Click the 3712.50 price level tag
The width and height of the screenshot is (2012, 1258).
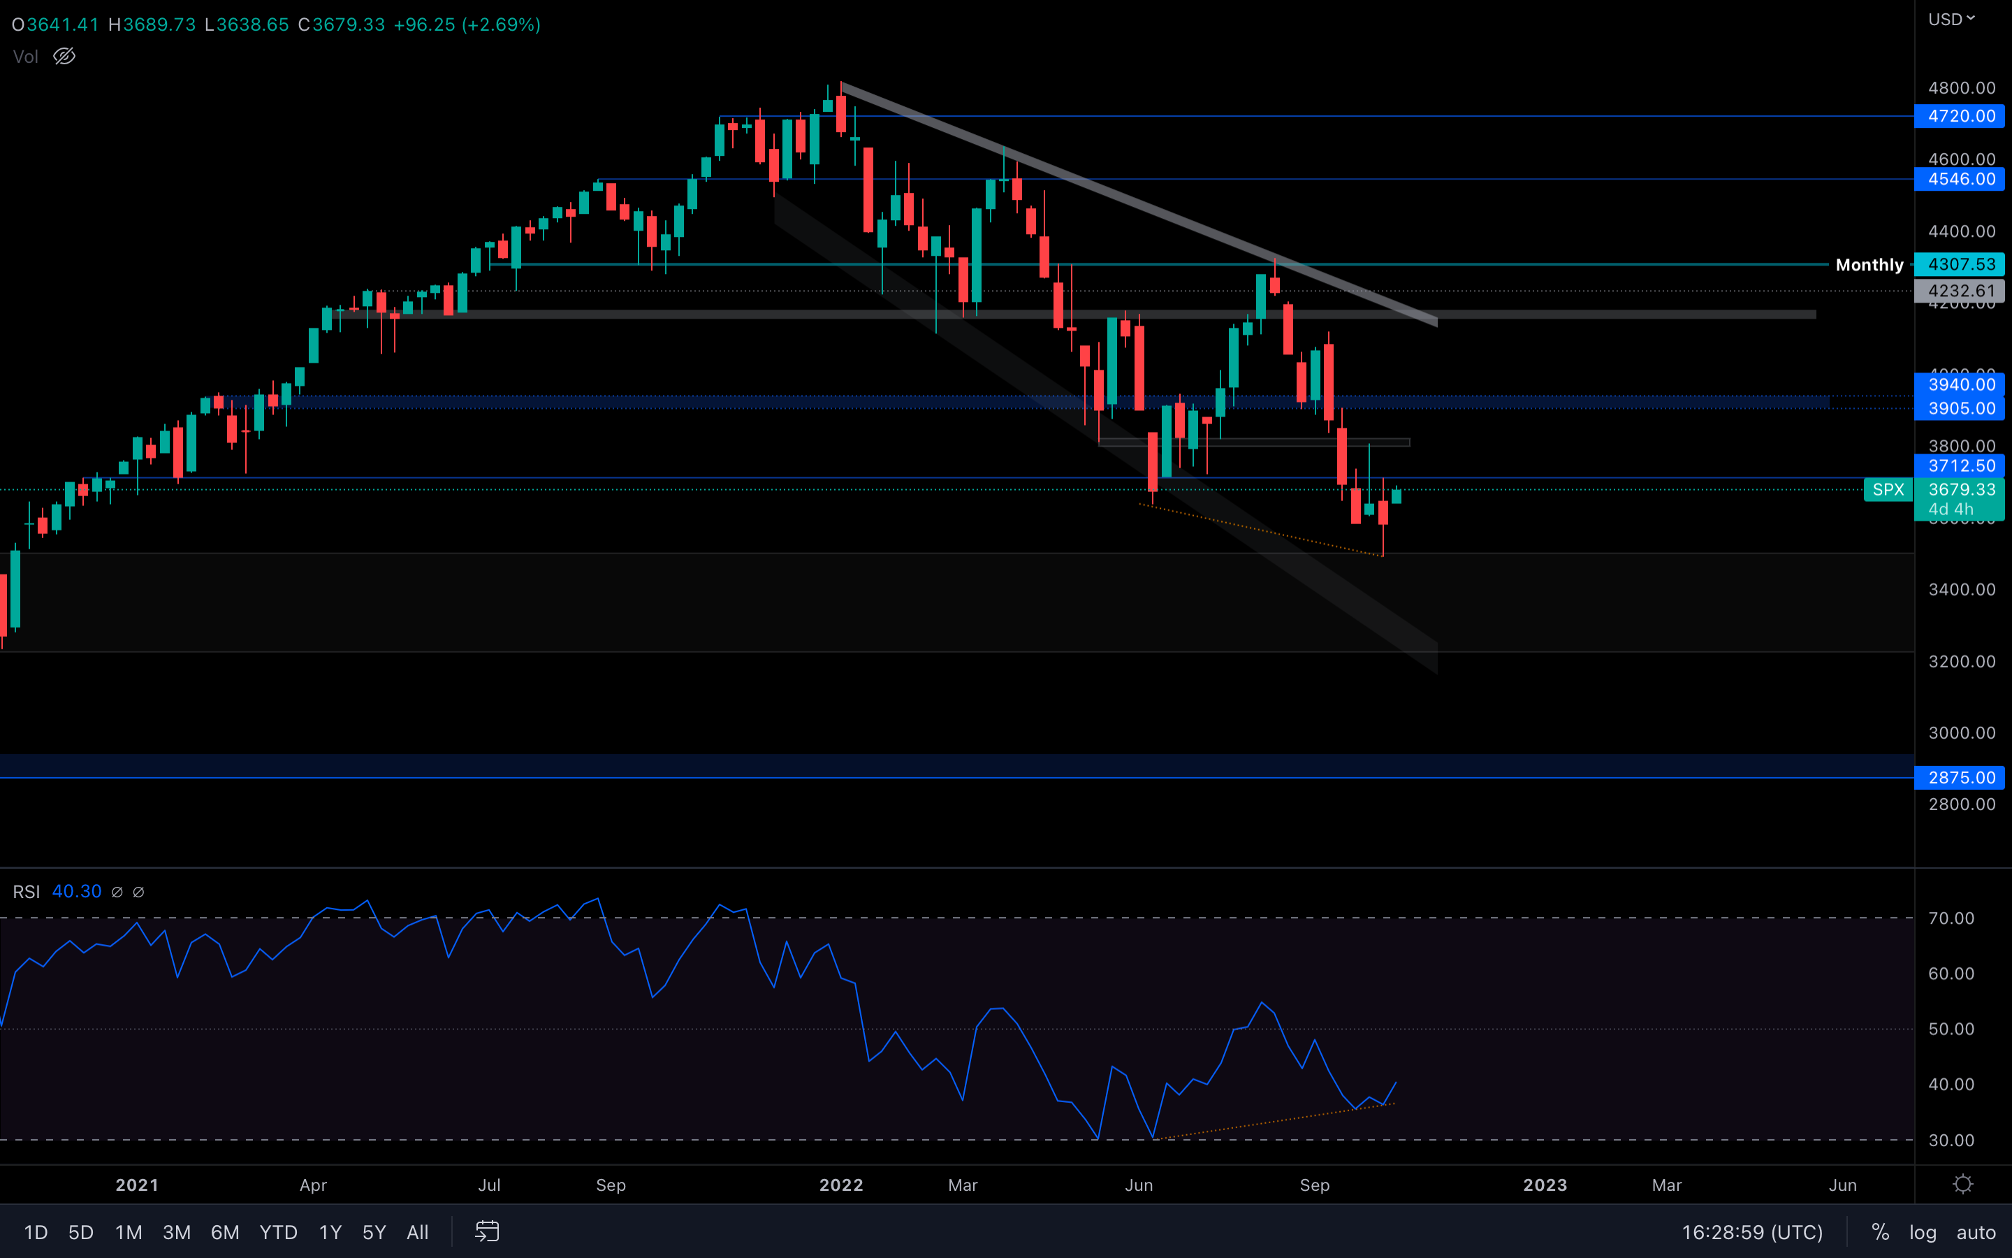[x=1960, y=466]
